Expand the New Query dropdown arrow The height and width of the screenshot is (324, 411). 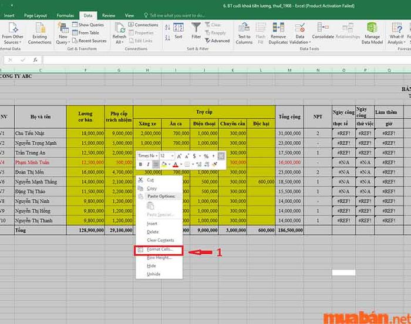pos(69,42)
